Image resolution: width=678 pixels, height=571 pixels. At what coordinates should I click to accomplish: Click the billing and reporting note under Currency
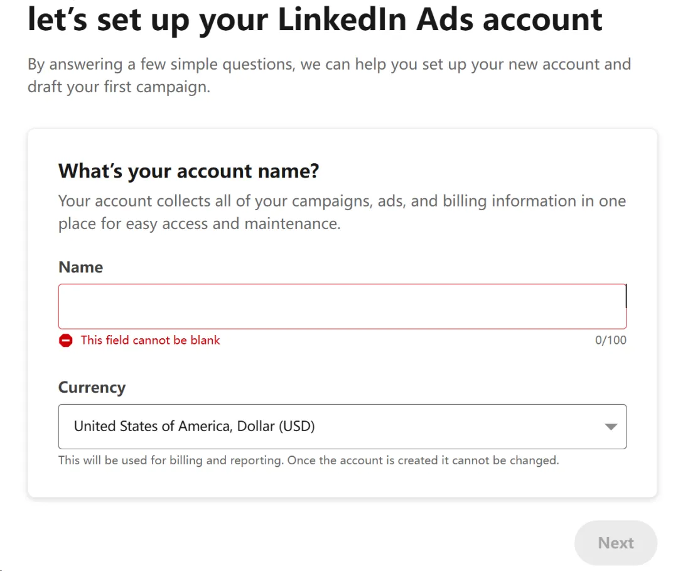[308, 461]
